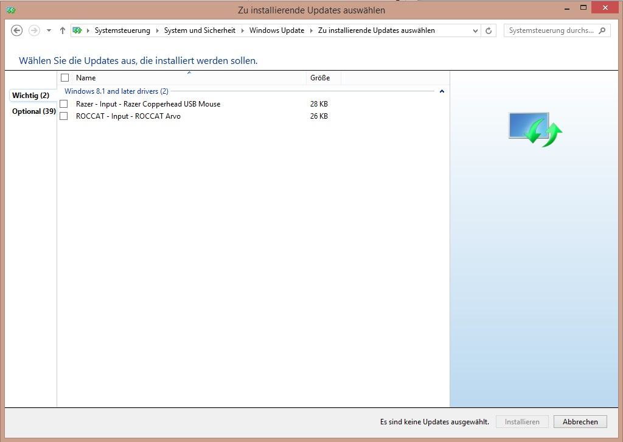
Task: Expand arrow after Windows Update breadcrumb
Action: 311,30
